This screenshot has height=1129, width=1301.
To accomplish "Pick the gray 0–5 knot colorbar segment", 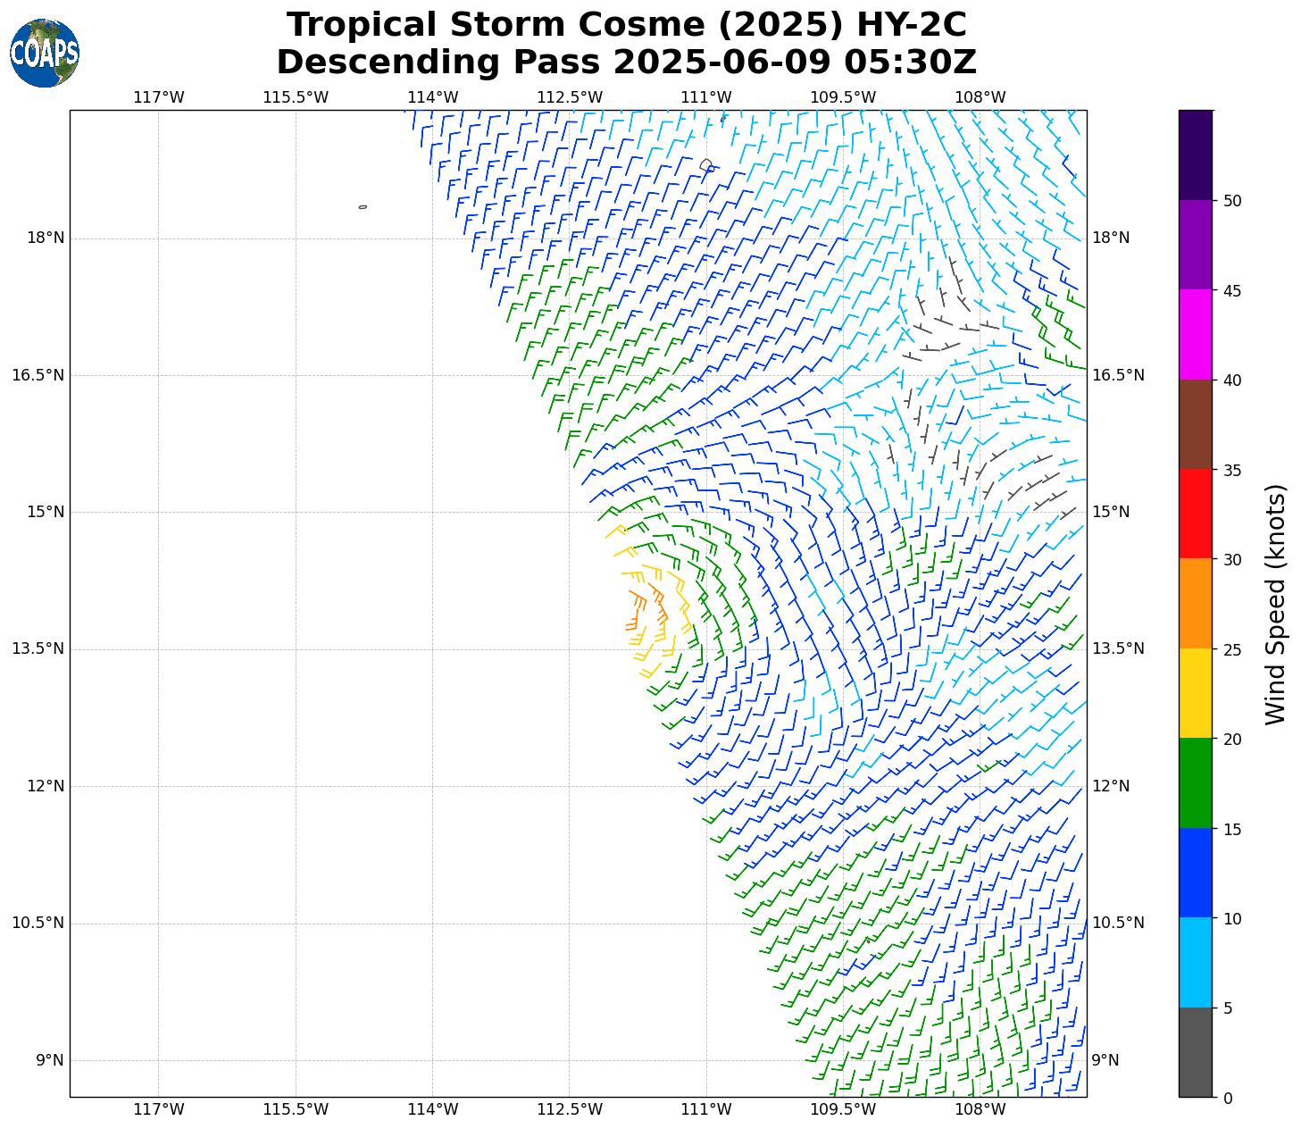I will pyautogui.click(x=1195, y=1052).
